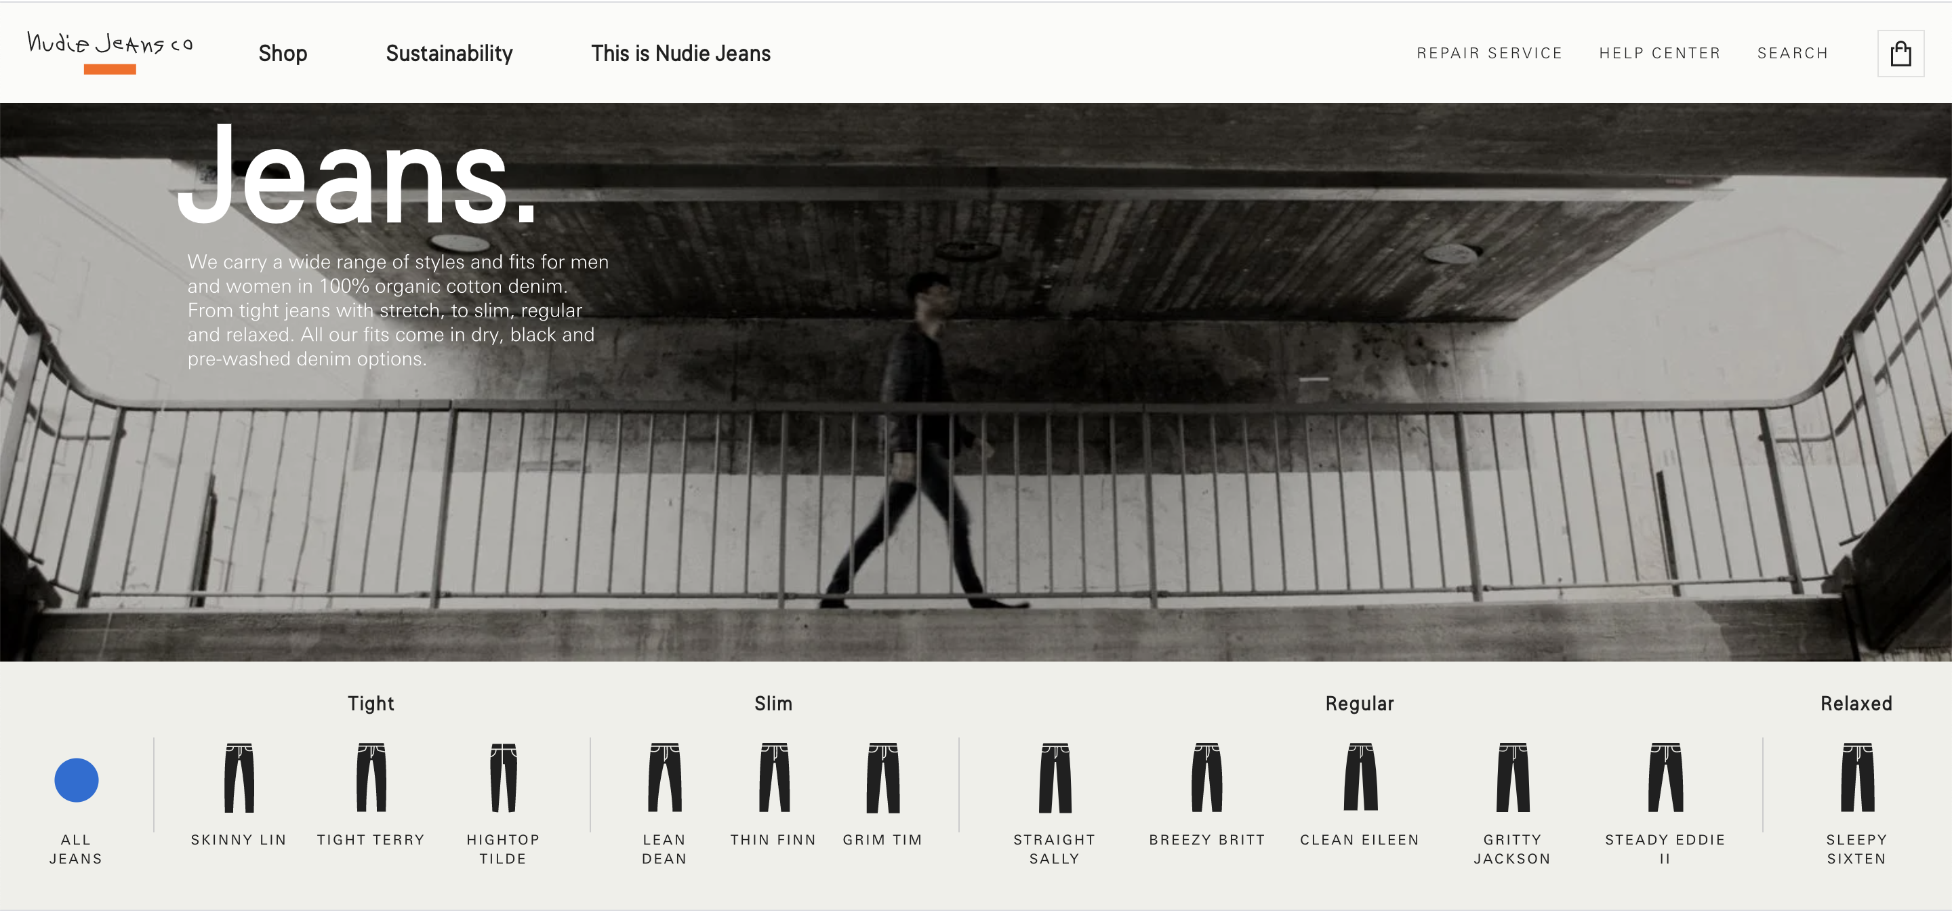The width and height of the screenshot is (1952, 911).
Task: Go to Repair Service
Action: tap(1490, 53)
